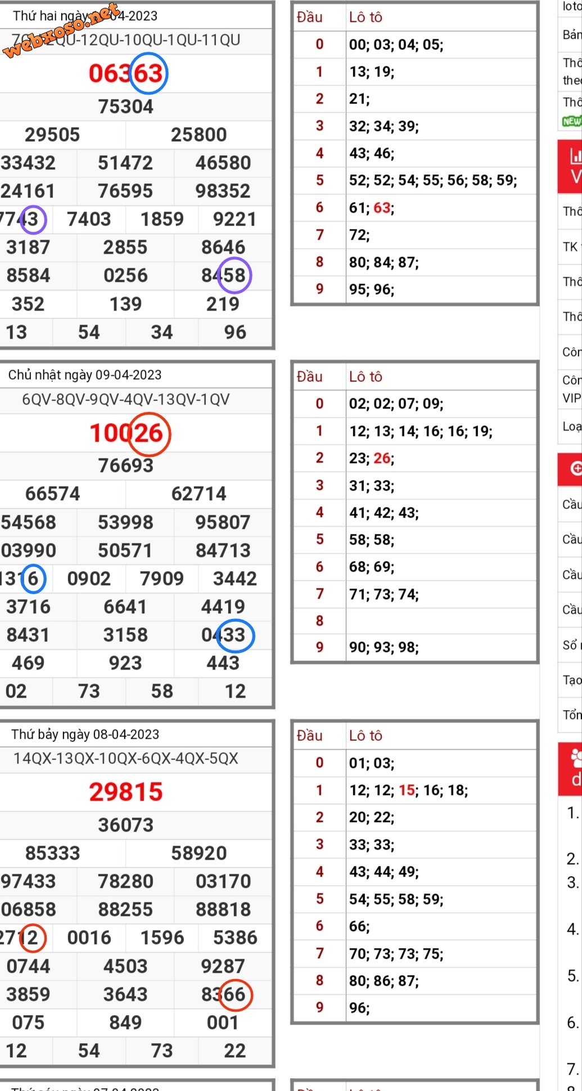Click the number 85333
This screenshot has width=582, height=1091.
(x=53, y=853)
